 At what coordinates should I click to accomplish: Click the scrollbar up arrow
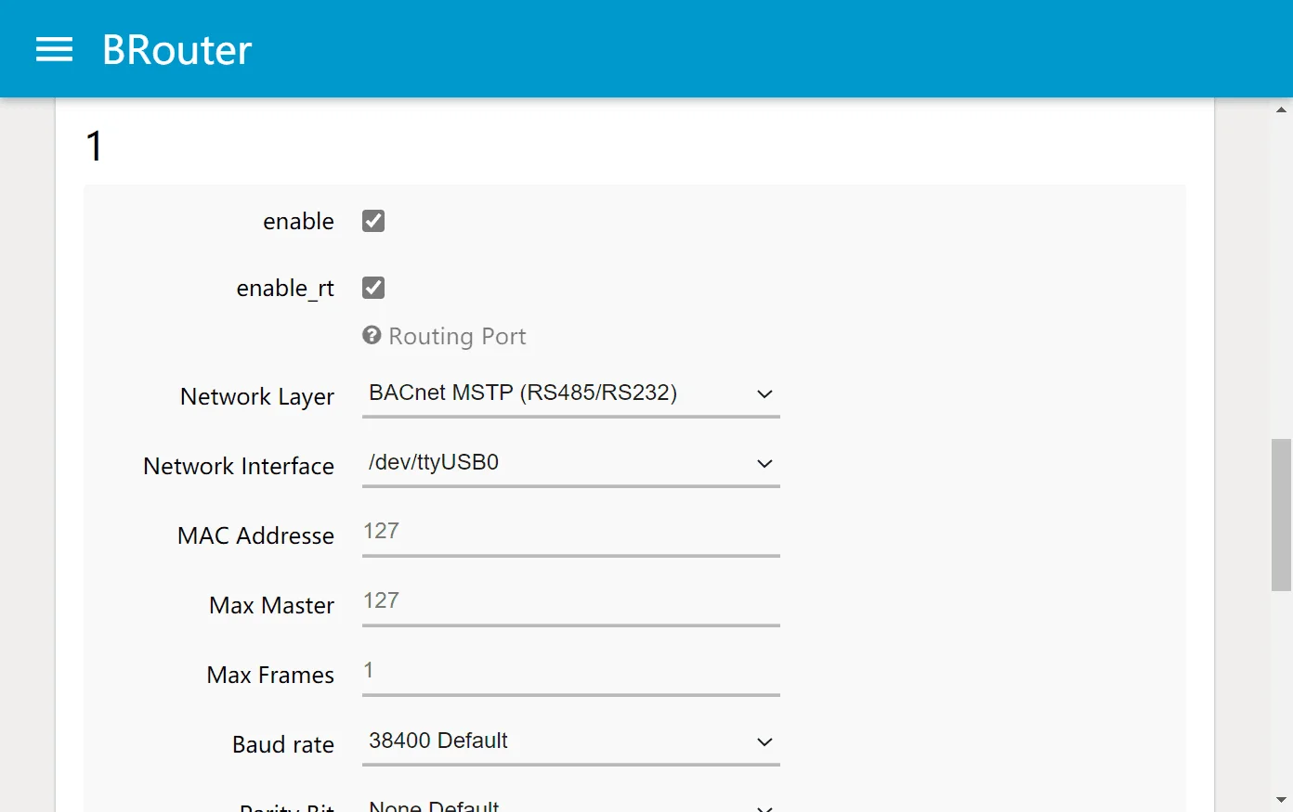pyautogui.click(x=1281, y=110)
